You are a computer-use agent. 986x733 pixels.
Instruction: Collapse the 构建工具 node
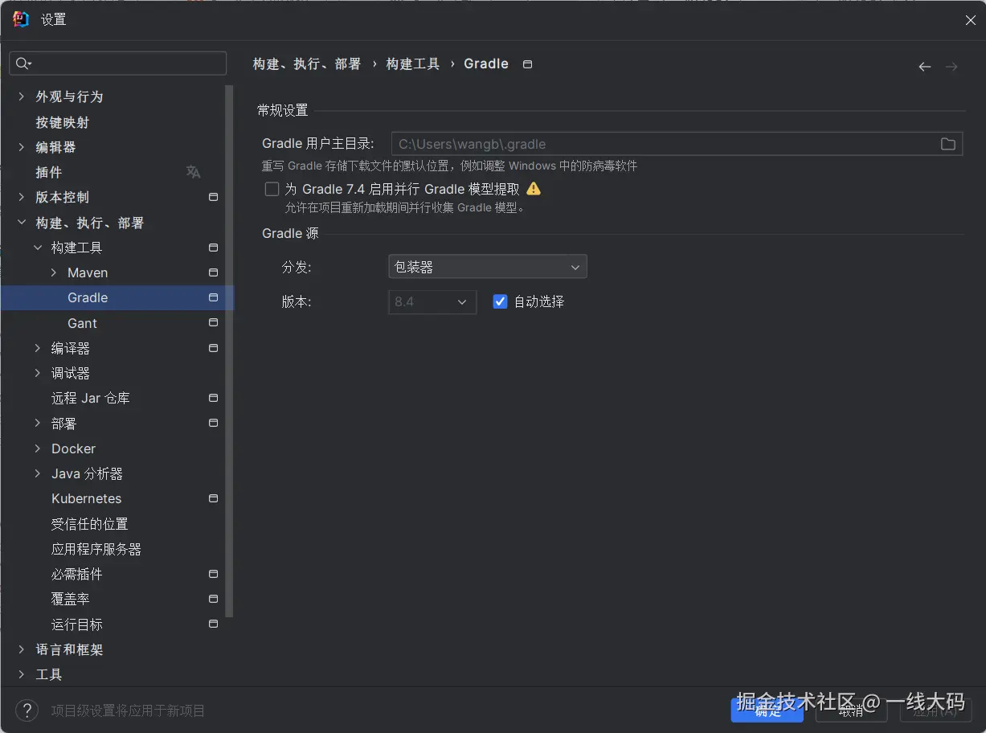click(x=38, y=248)
